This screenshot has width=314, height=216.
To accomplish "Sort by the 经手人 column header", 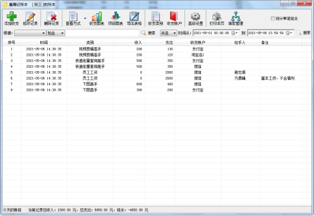I will pos(240,43).
